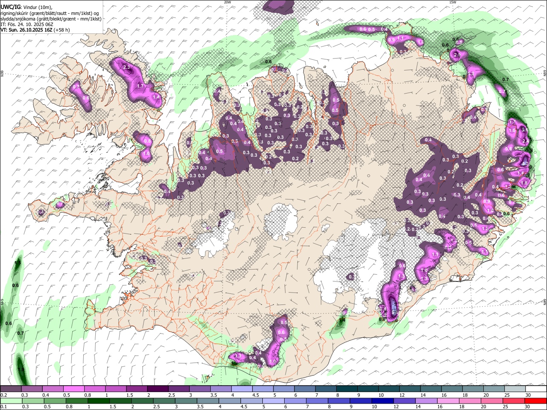This screenshot has width=547, height=410.
Task: Click the '2.3' snowfall value in Westfjords
Action: point(126,67)
